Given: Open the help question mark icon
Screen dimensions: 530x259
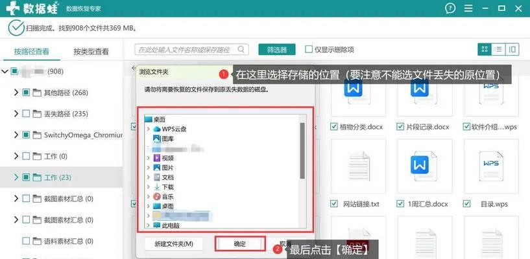Looking at the screenshot, I should coord(450,8).
